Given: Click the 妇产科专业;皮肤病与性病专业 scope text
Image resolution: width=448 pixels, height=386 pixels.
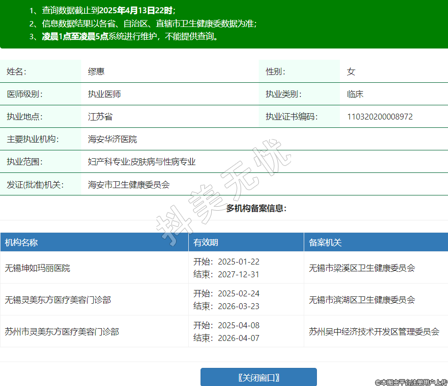Looking at the screenshot, I should point(142,162).
